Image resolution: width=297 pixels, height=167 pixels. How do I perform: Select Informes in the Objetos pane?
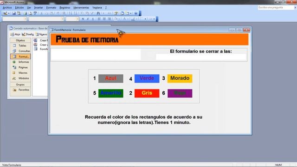[x=20, y=62]
